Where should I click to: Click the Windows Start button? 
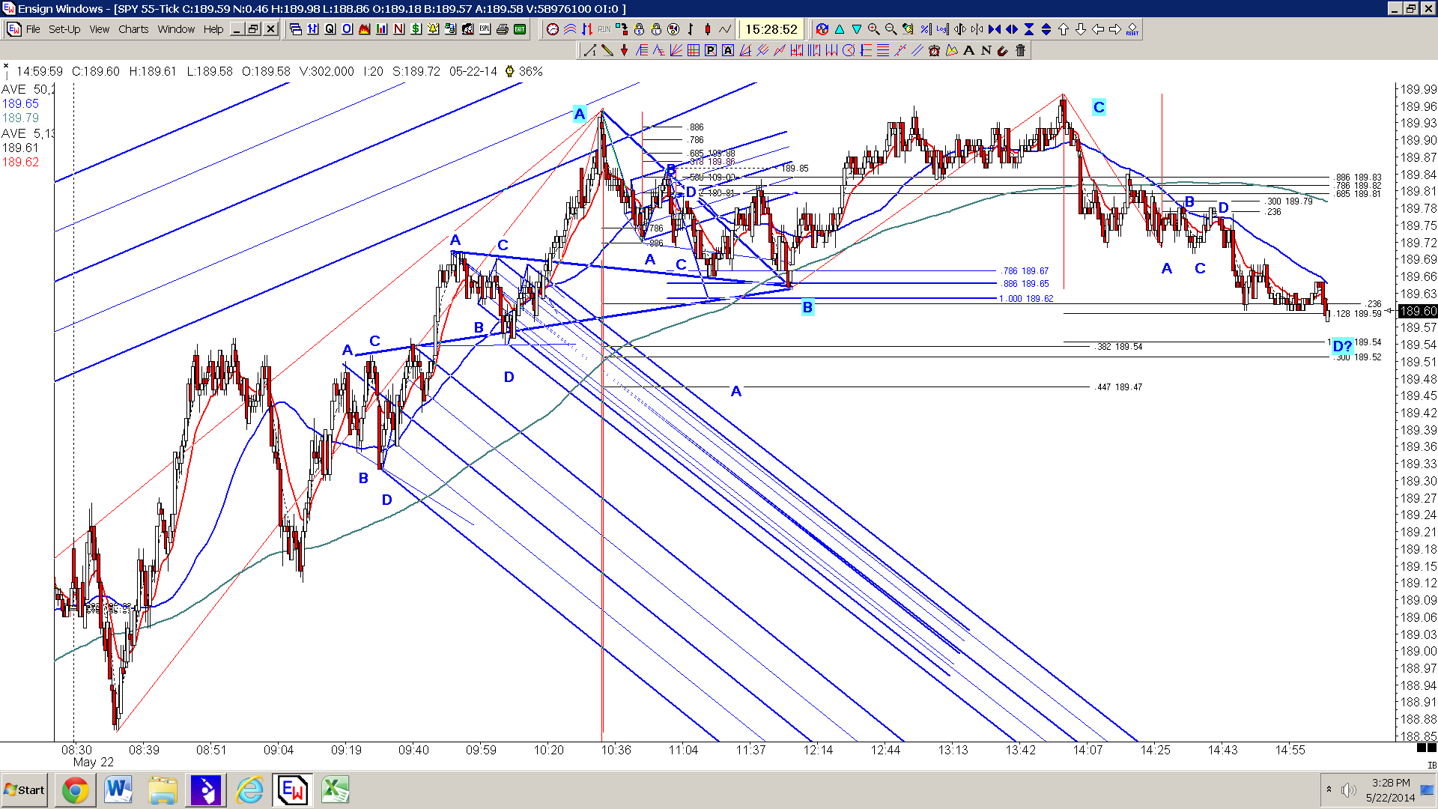25,790
